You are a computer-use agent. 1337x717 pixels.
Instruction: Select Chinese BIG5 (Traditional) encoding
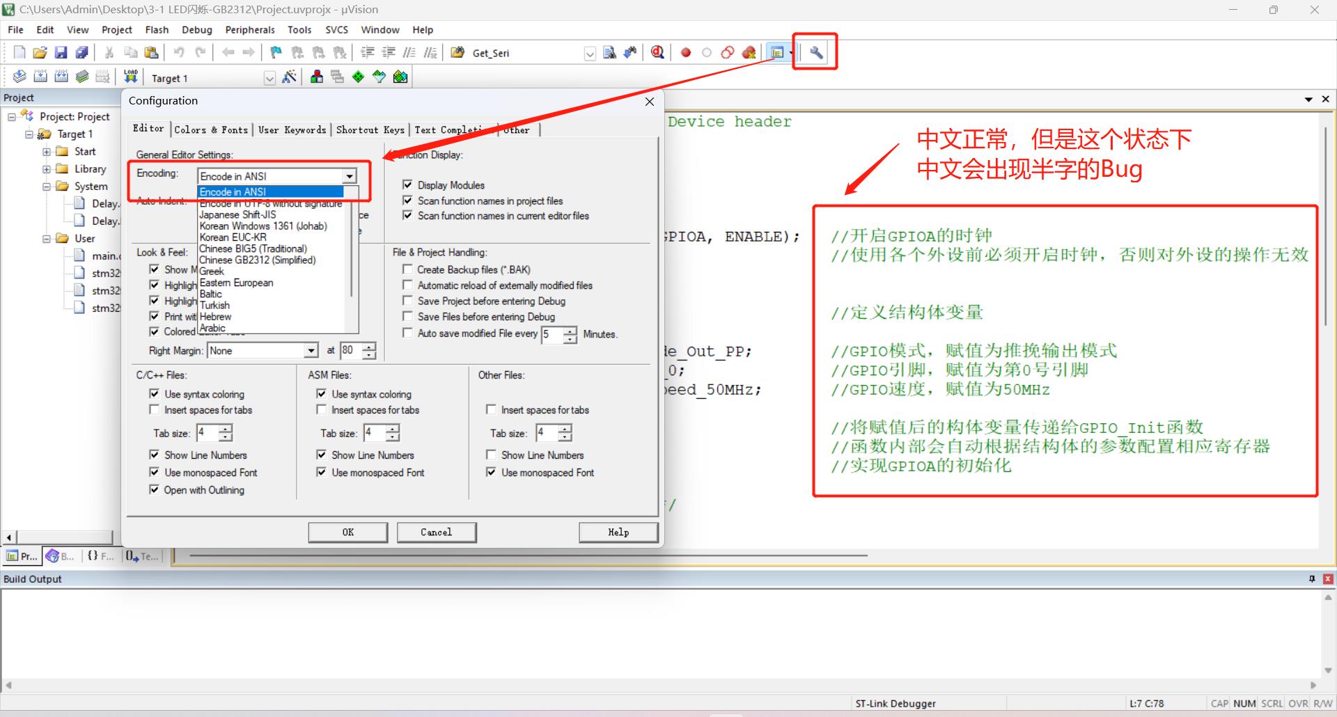click(x=272, y=249)
